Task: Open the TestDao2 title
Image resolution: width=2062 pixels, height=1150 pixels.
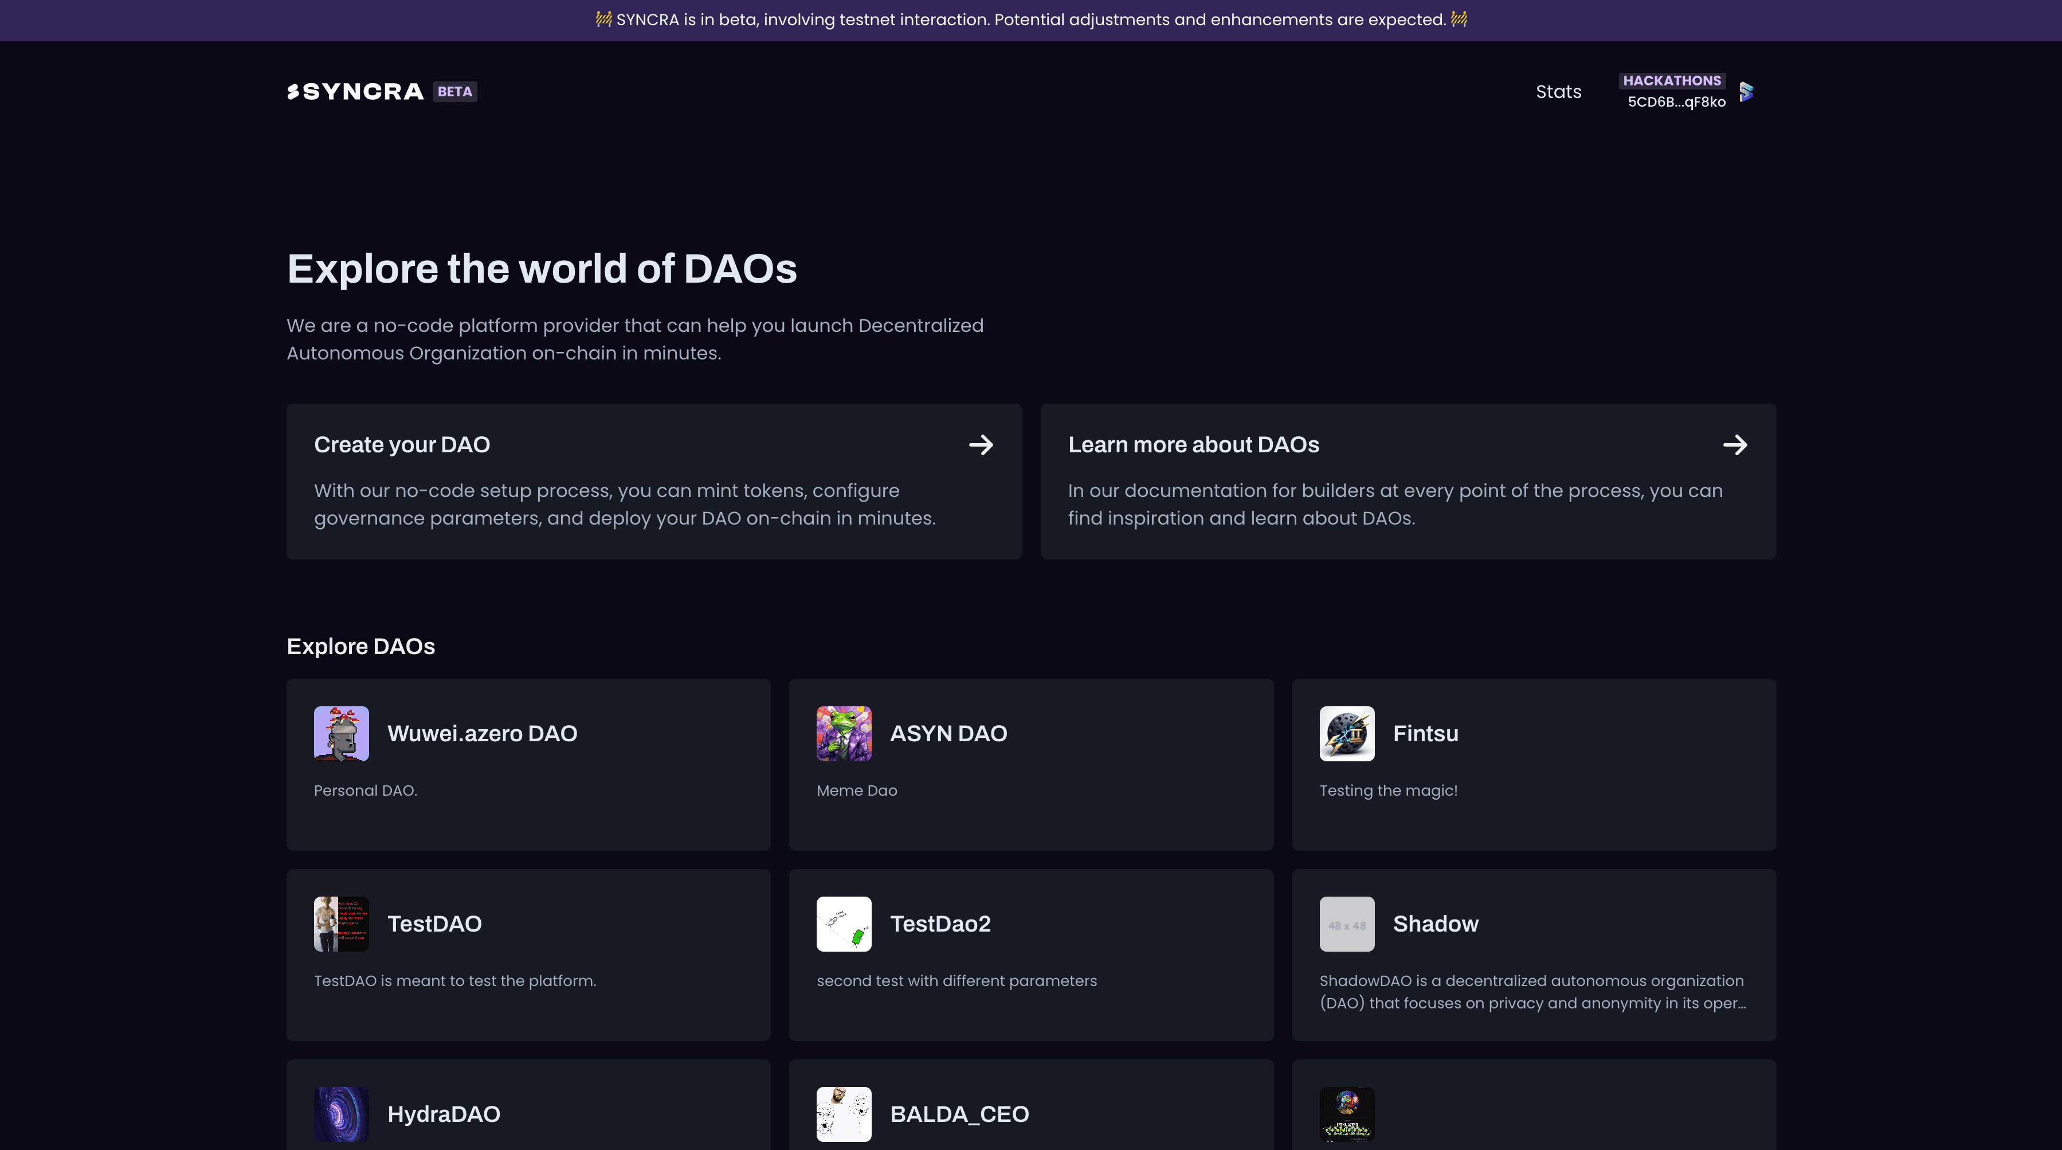Action: tap(940, 924)
